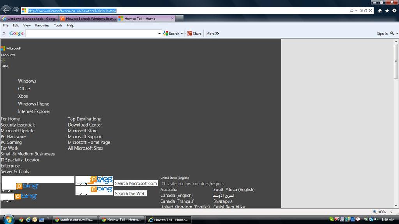
Task: Open the Internet Explorer link
Action: tap(34, 111)
